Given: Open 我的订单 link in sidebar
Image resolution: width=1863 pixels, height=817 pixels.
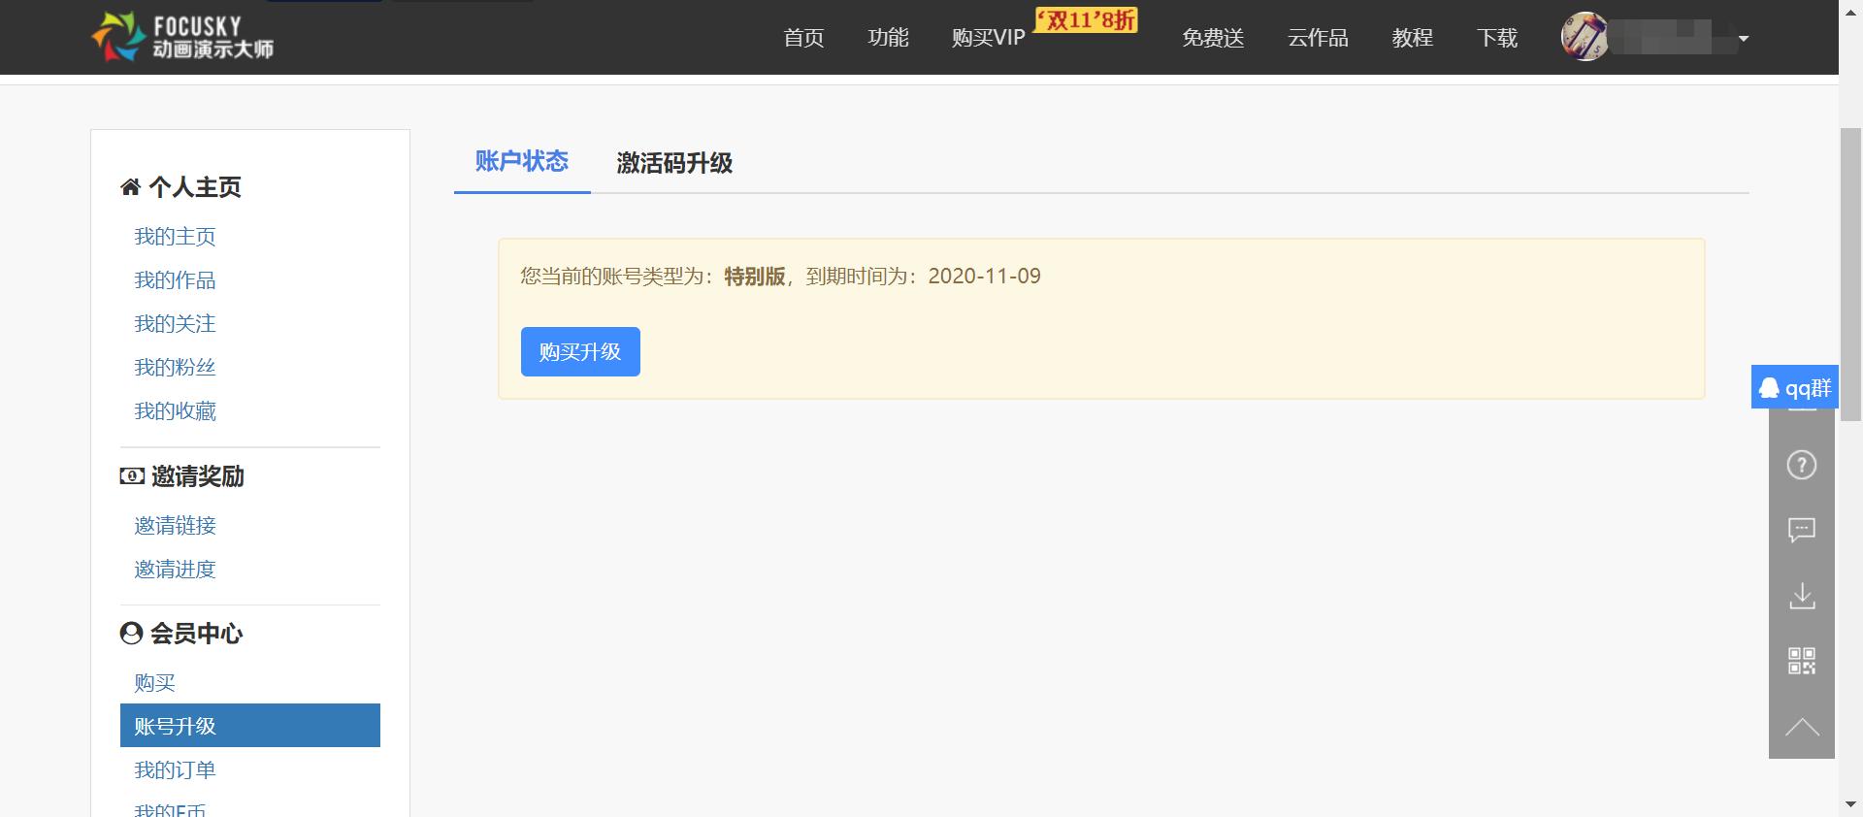Looking at the screenshot, I should click(175, 770).
